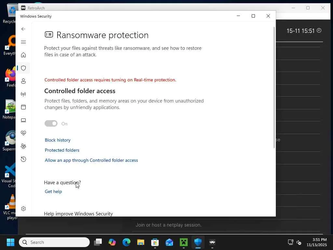333x250 pixels.
Task: Open the Home icon in the Windows Security sidebar
Action: [x=23, y=55]
